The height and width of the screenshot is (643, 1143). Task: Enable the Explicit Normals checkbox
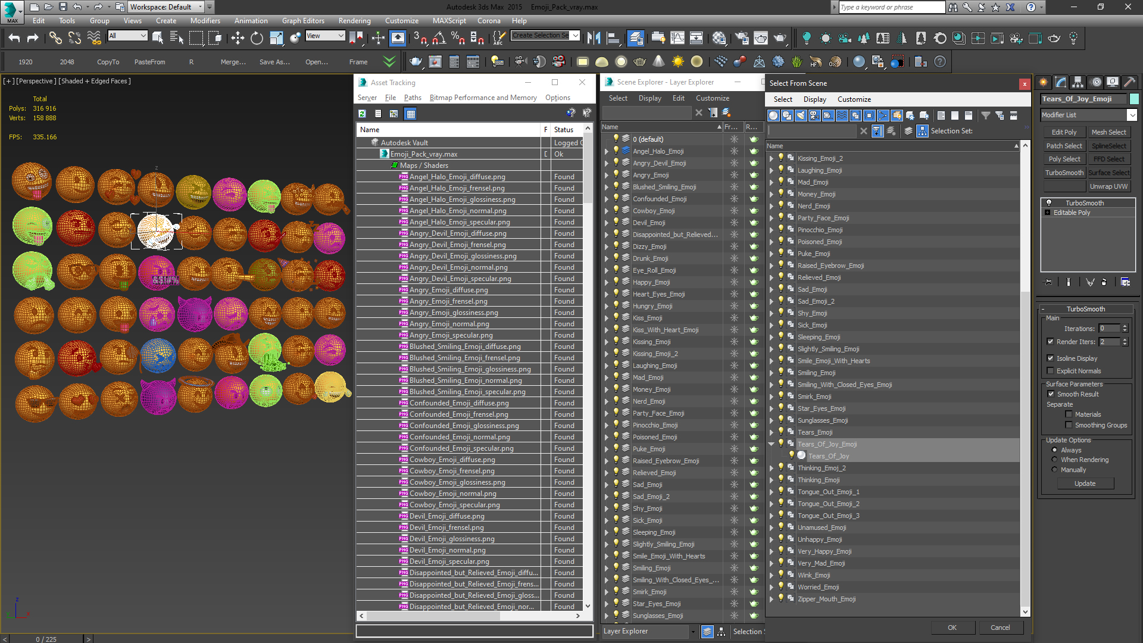click(x=1050, y=371)
